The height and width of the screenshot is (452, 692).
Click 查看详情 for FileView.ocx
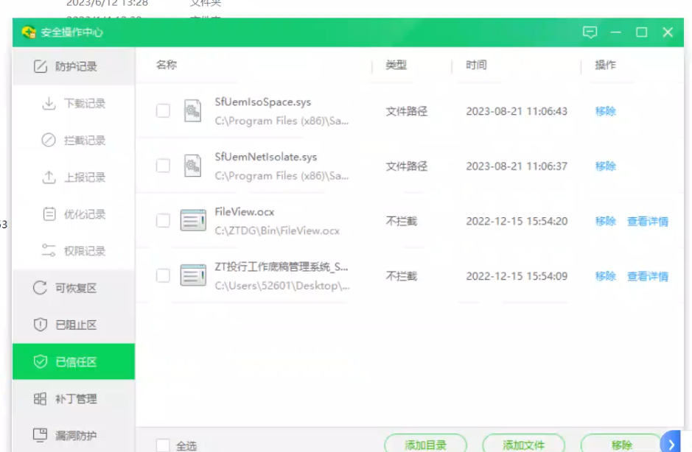tap(647, 222)
